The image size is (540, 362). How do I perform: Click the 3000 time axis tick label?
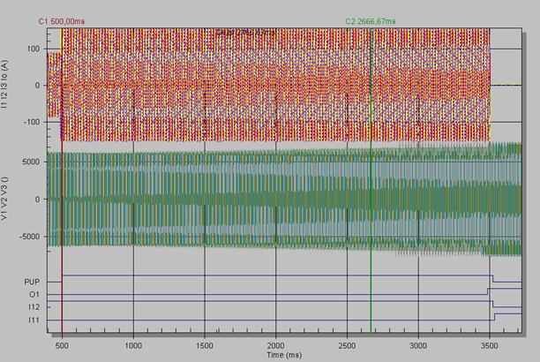pos(418,346)
